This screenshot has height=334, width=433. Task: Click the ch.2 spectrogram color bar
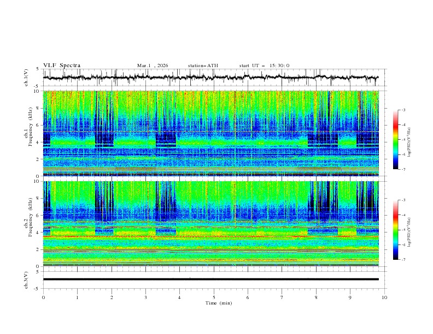395,230
